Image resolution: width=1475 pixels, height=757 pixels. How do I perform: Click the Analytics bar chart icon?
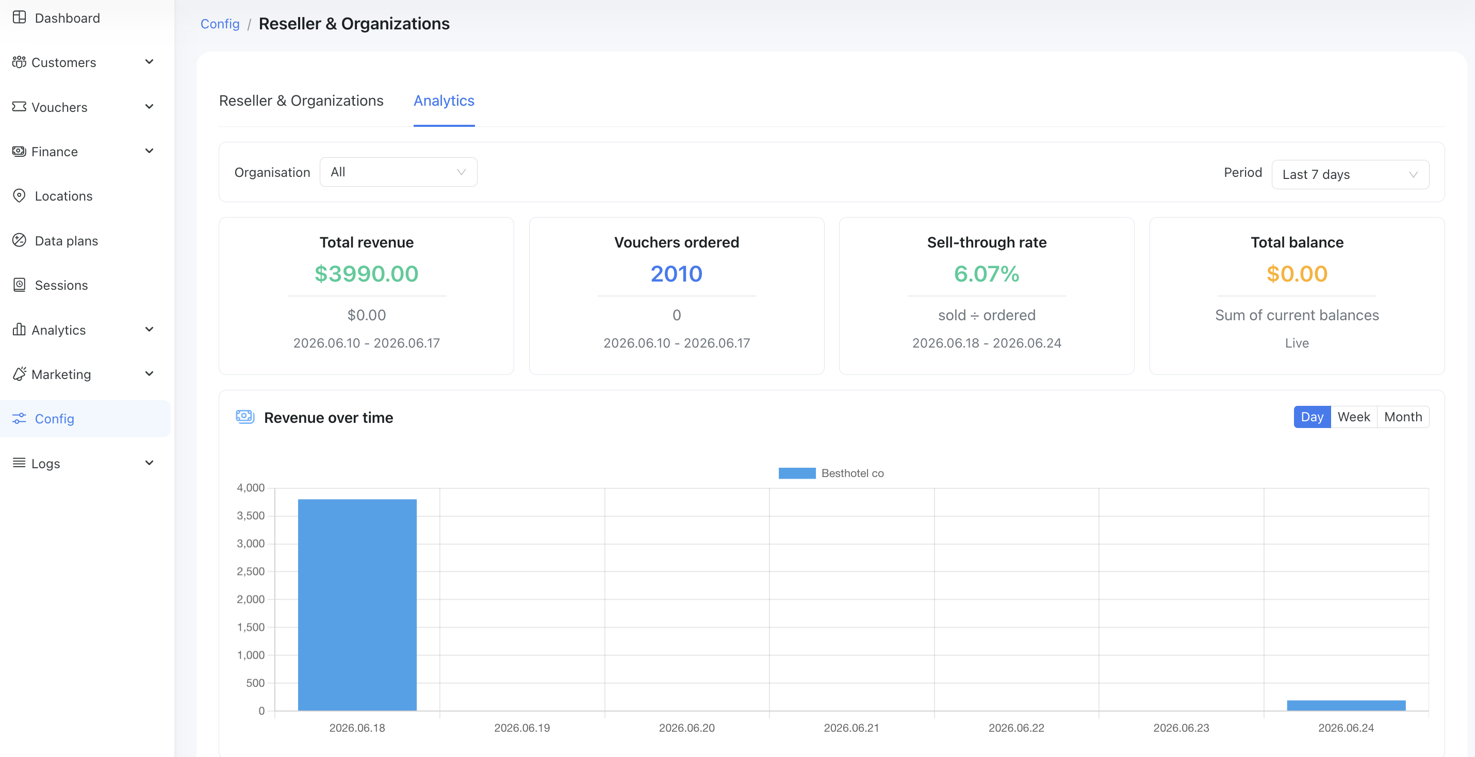tap(20, 330)
